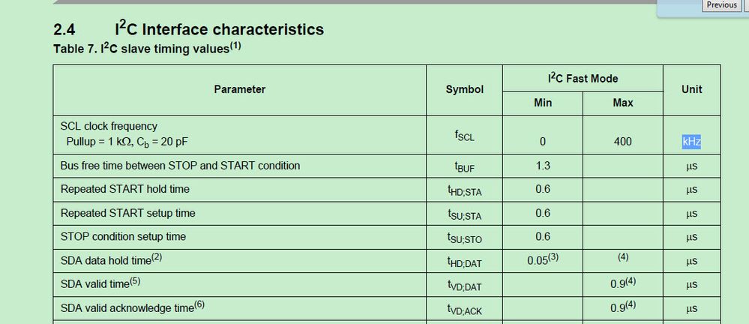749x324 pixels.
Task: Click the SCL clock frequency parameter text
Action: click(x=109, y=126)
